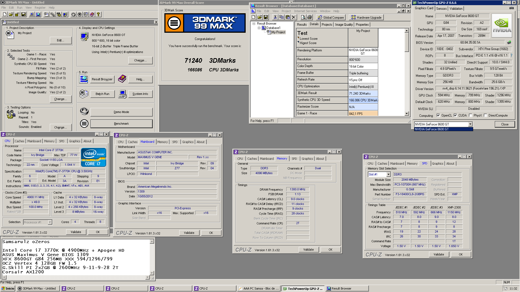
Task: Toggle OpenCL checkbox in GPU-Z
Action: tap(438, 115)
